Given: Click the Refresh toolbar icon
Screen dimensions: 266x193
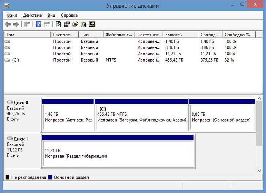Looking at the screenshot, I should tap(58, 24).
